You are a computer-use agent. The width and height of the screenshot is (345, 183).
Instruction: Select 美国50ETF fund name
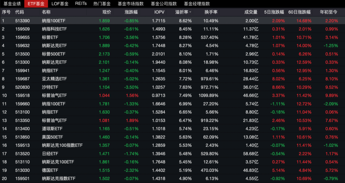click(x=52, y=137)
